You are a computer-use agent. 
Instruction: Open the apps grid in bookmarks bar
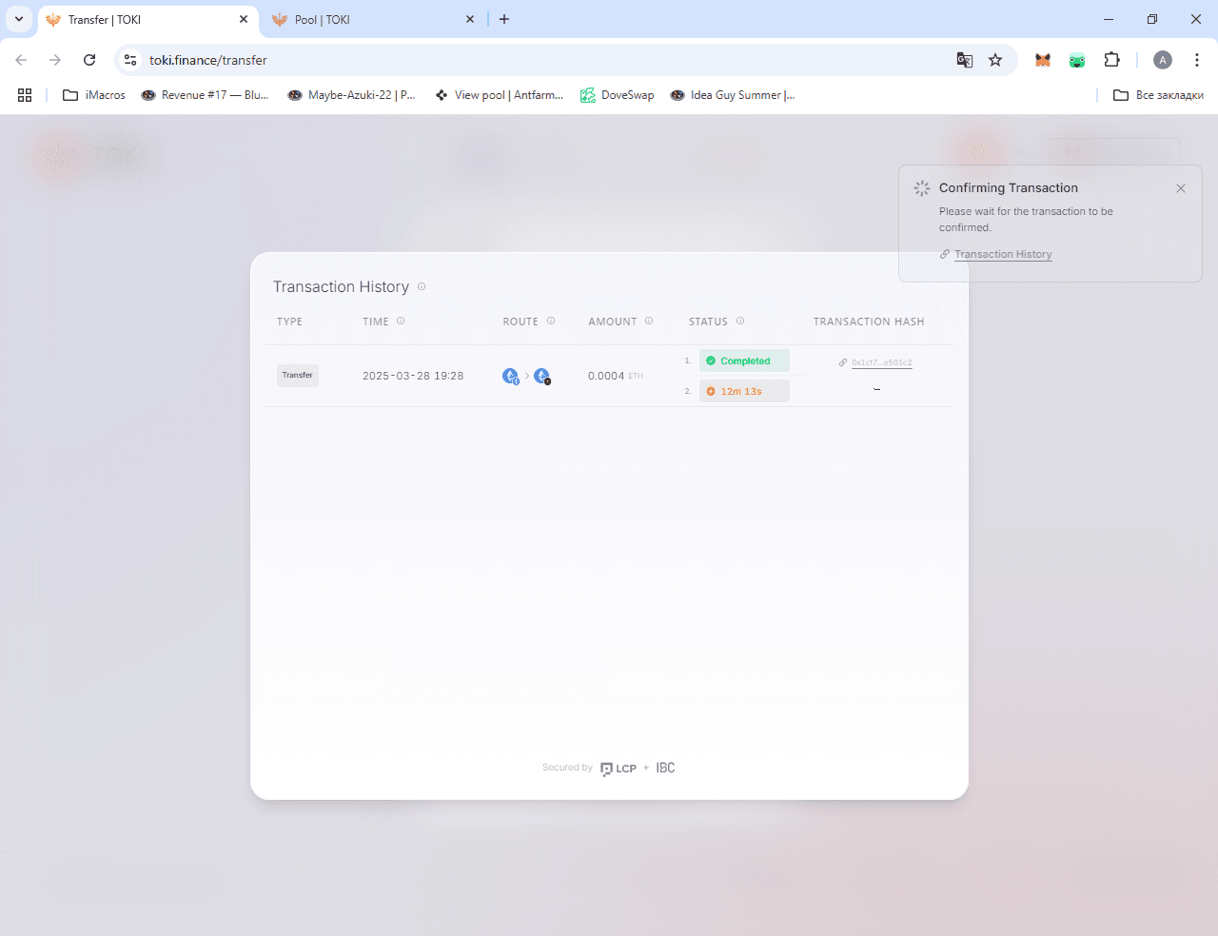click(x=25, y=95)
